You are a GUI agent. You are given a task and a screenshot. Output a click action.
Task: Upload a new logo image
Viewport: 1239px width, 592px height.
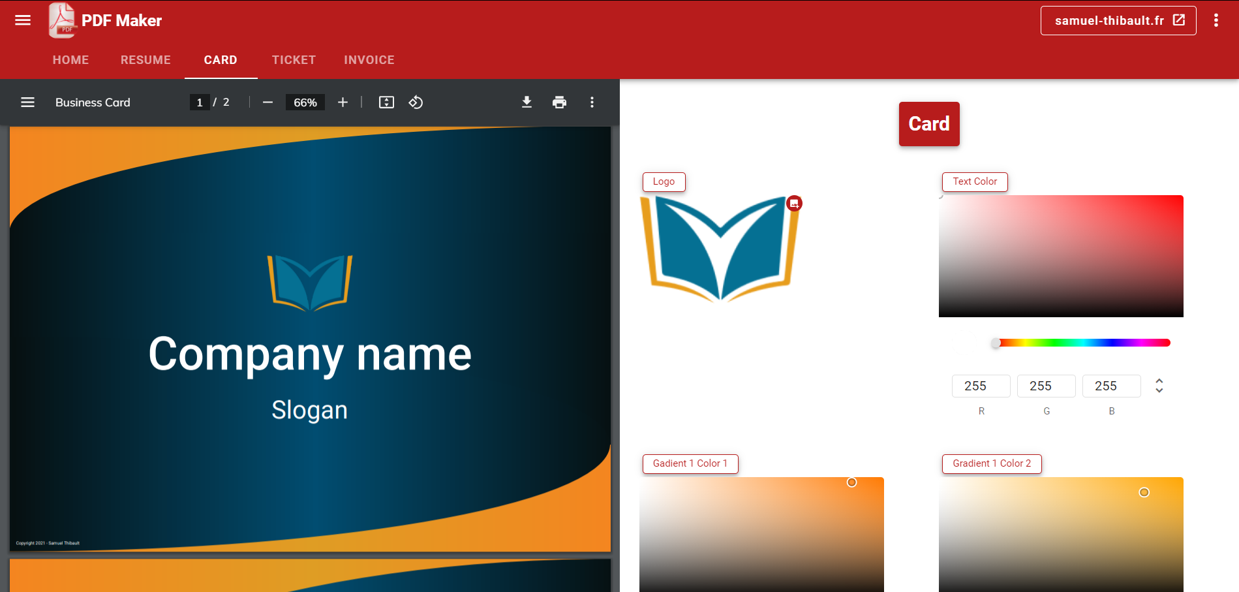[794, 204]
